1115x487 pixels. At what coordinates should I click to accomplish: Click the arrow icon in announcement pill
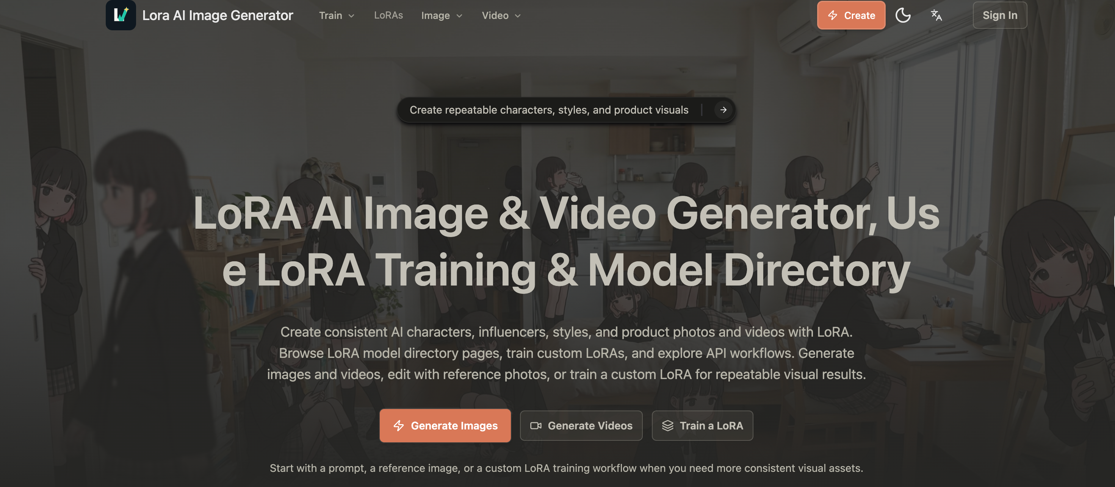pos(723,110)
